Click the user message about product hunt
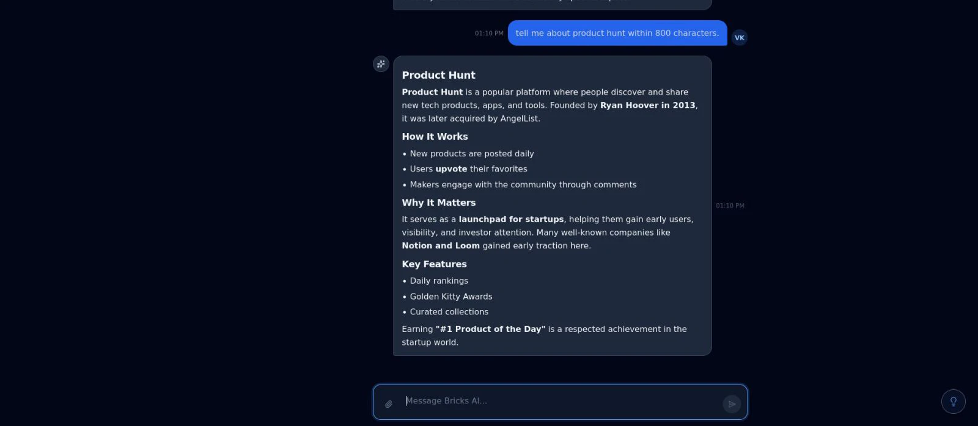 tap(617, 33)
